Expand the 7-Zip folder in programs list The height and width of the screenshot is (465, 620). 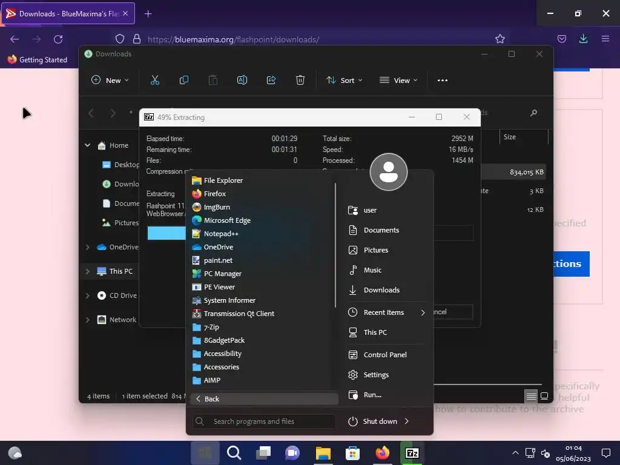(x=206, y=327)
